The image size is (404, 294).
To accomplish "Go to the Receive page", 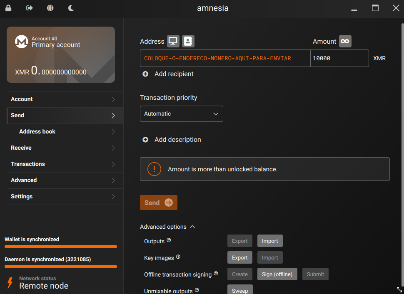I will click(65, 148).
